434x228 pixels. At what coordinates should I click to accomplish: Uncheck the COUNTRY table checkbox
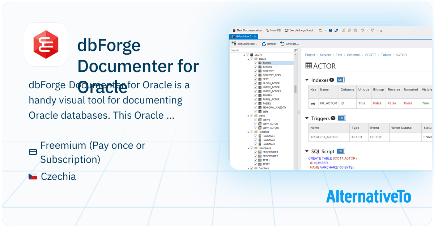click(256, 71)
